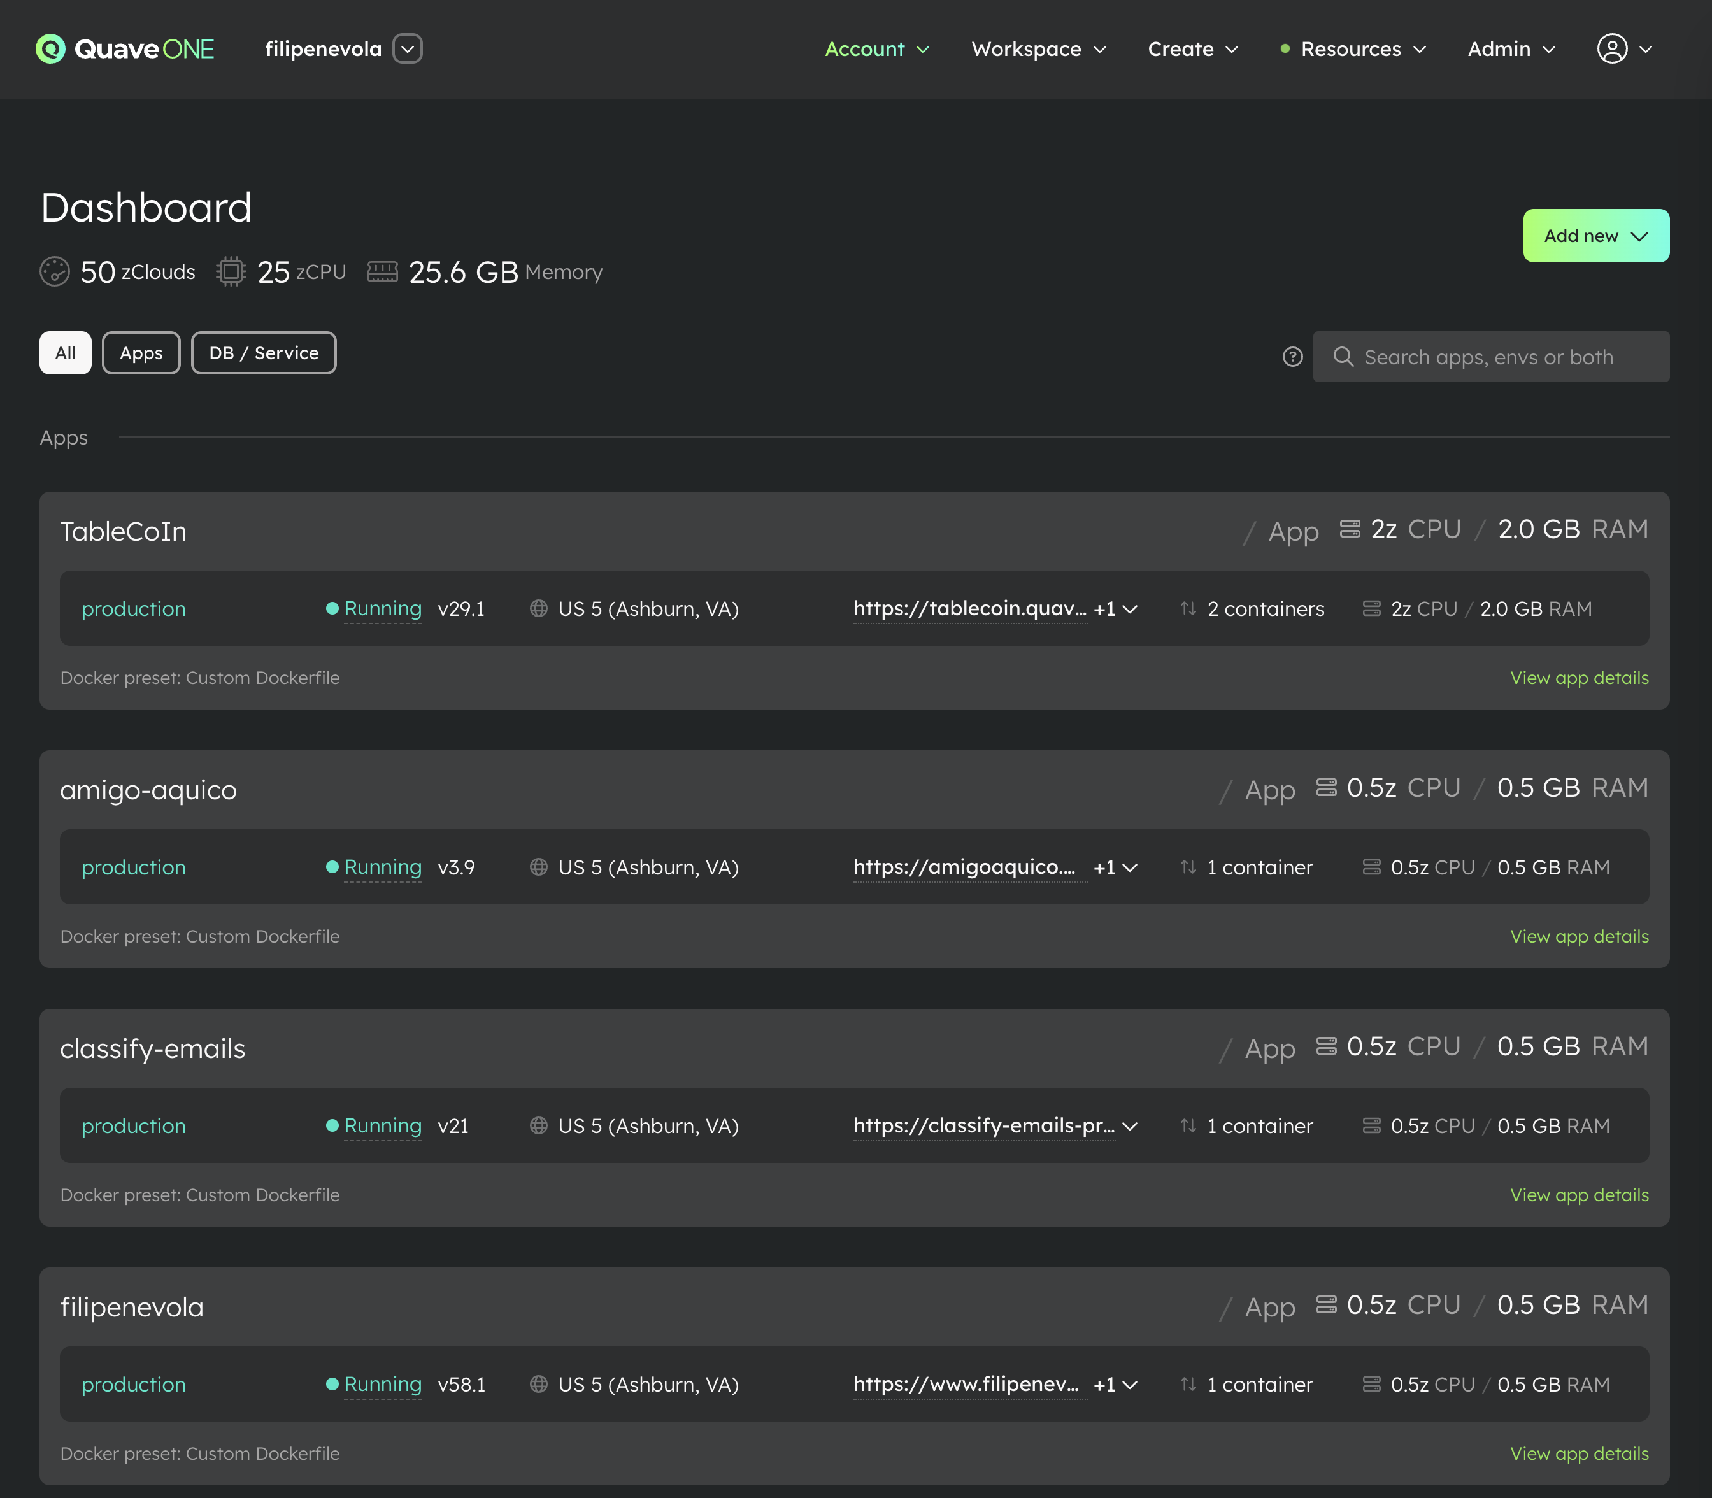
Task: Click the amigo-aquico app title
Action: click(149, 790)
